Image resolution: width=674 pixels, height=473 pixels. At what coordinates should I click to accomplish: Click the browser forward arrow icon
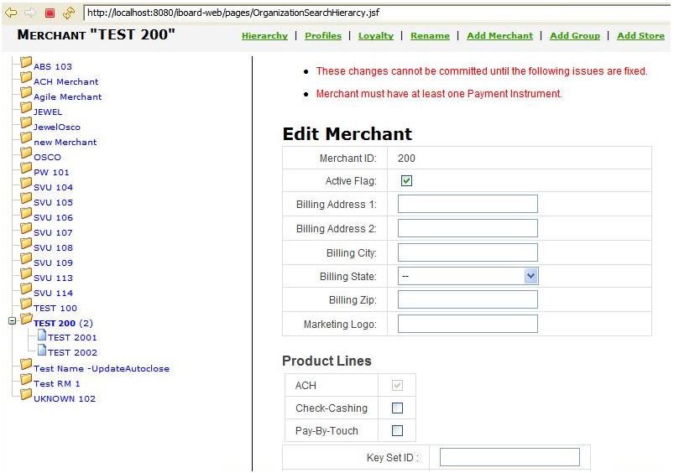tap(29, 13)
